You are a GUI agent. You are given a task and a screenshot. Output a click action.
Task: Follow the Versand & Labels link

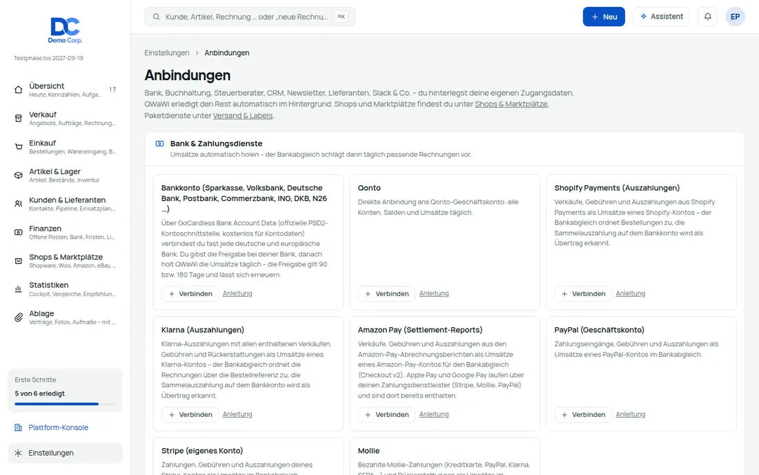(243, 116)
